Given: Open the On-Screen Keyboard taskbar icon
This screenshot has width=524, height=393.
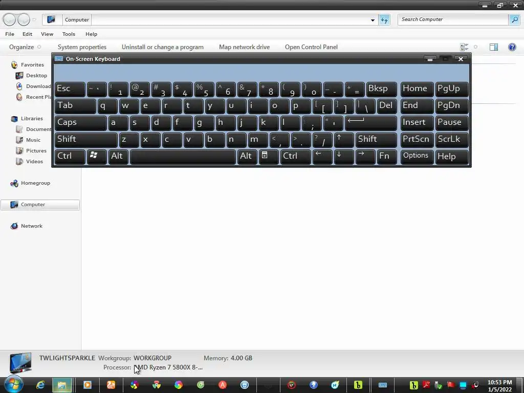Looking at the screenshot, I should point(383,385).
